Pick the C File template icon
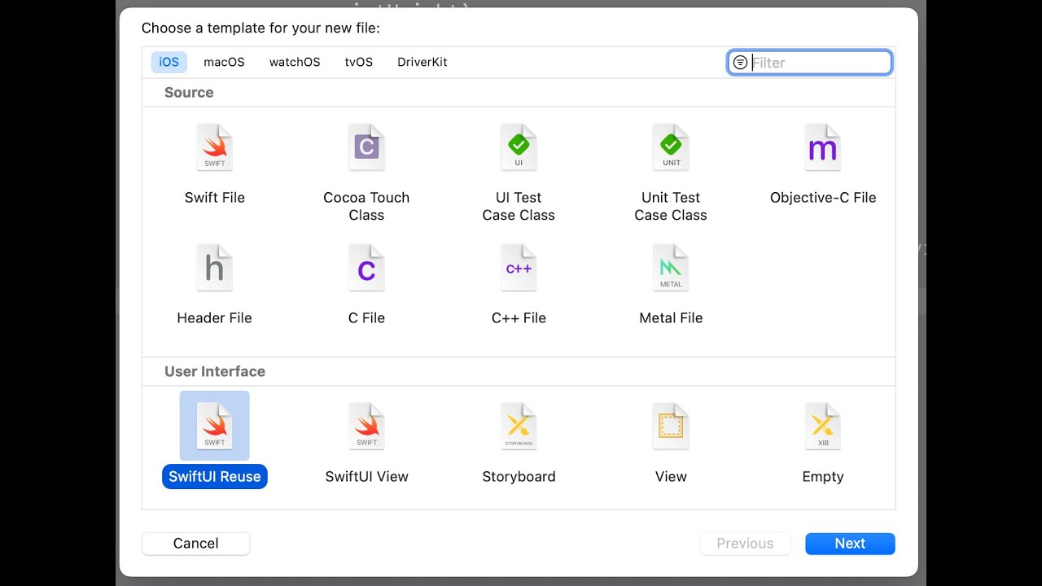Viewport: 1042px width, 586px height. [366, 268]
